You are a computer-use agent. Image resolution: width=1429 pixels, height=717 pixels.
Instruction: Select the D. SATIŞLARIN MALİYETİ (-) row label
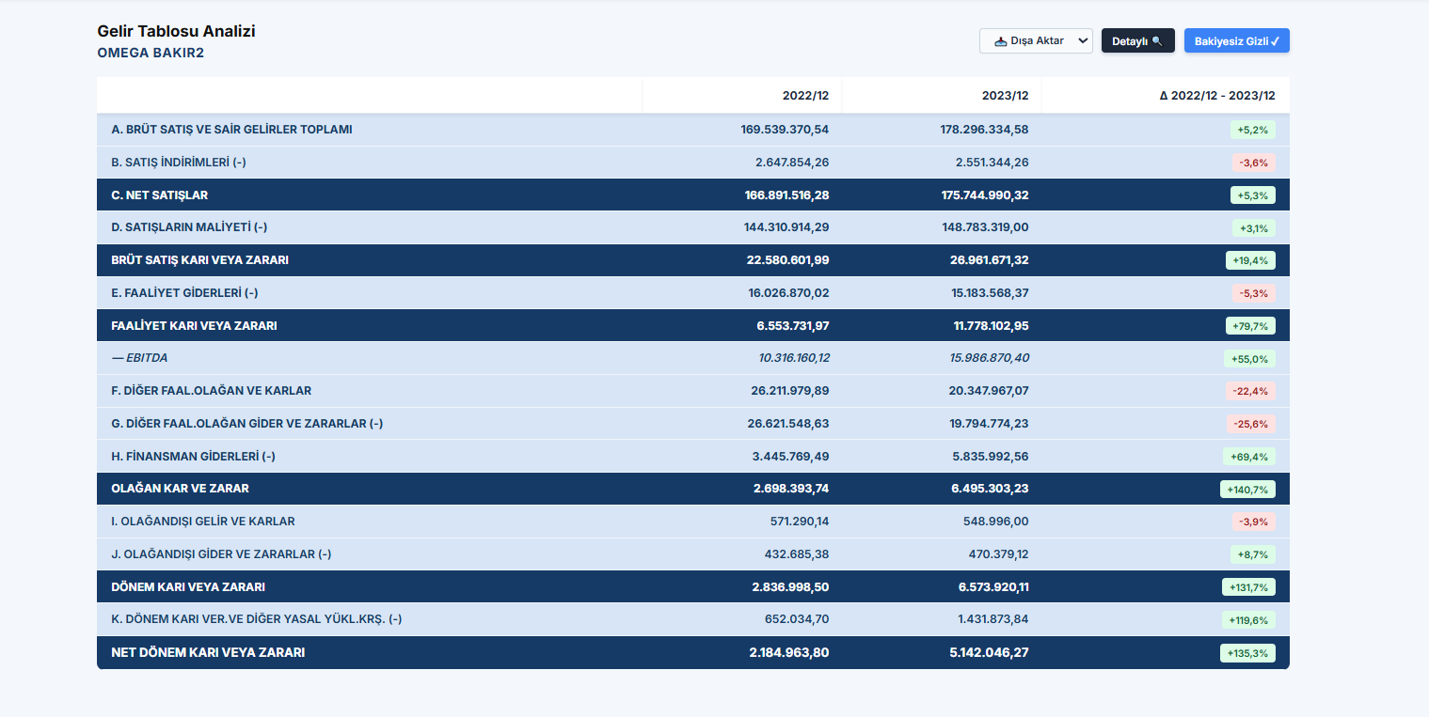click(188, 227)
